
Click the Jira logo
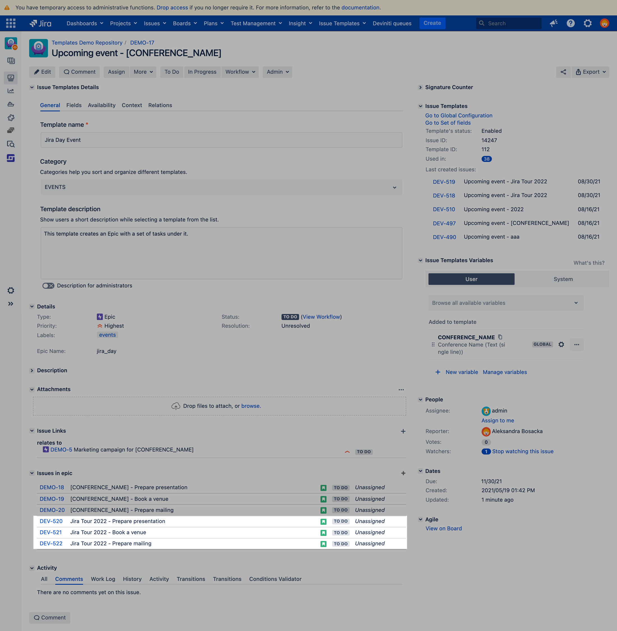[40, 23]
